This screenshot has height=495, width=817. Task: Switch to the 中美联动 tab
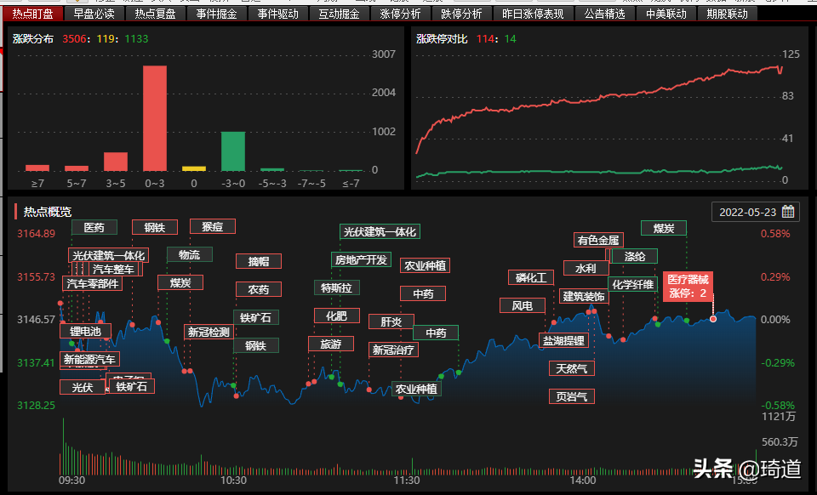click(x=666, y=14)
